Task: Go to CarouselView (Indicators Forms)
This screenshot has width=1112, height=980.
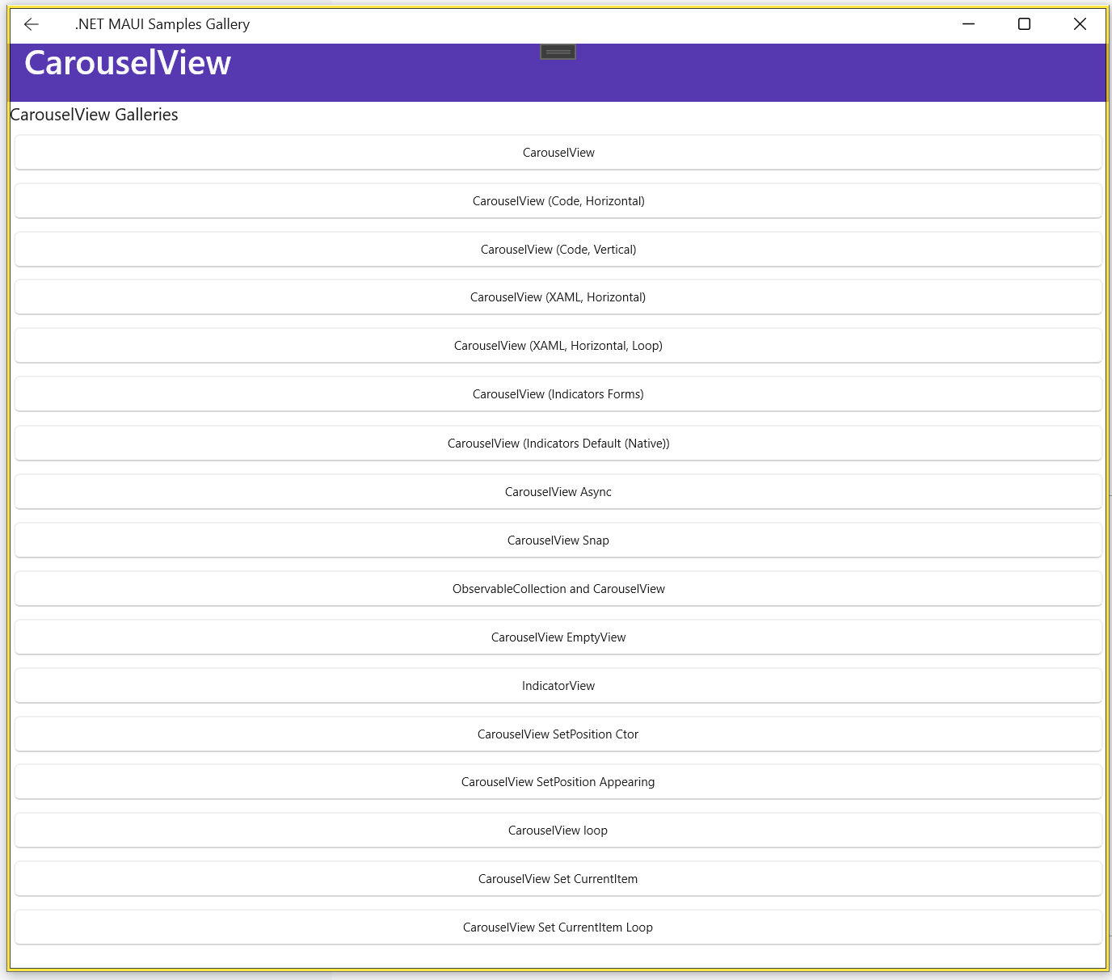Action: (558, 394)
